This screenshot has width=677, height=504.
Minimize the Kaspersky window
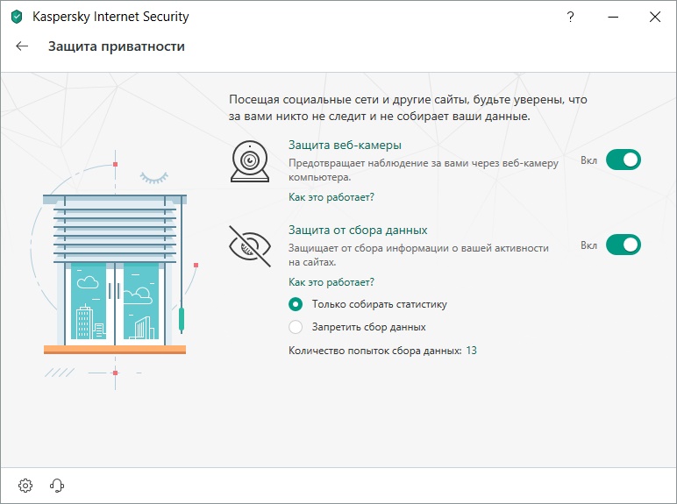[x=611, y=17]
